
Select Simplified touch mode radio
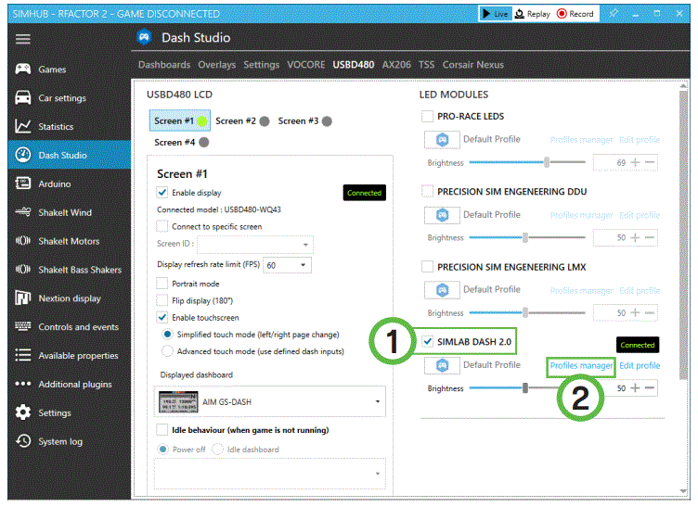tap(167, 335)
